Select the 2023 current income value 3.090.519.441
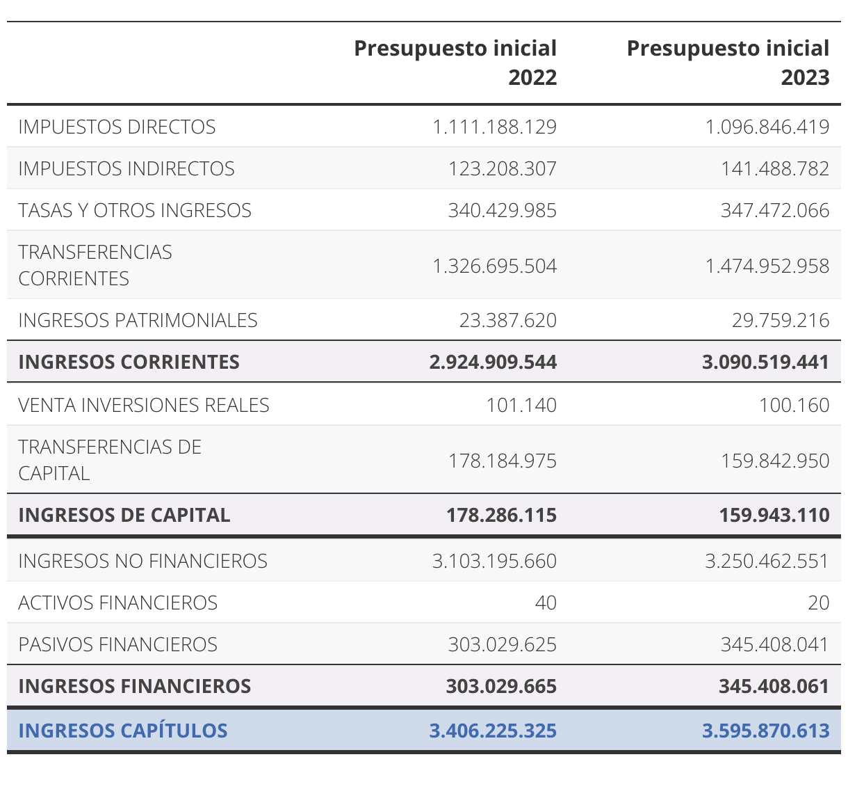 point(765,362)
